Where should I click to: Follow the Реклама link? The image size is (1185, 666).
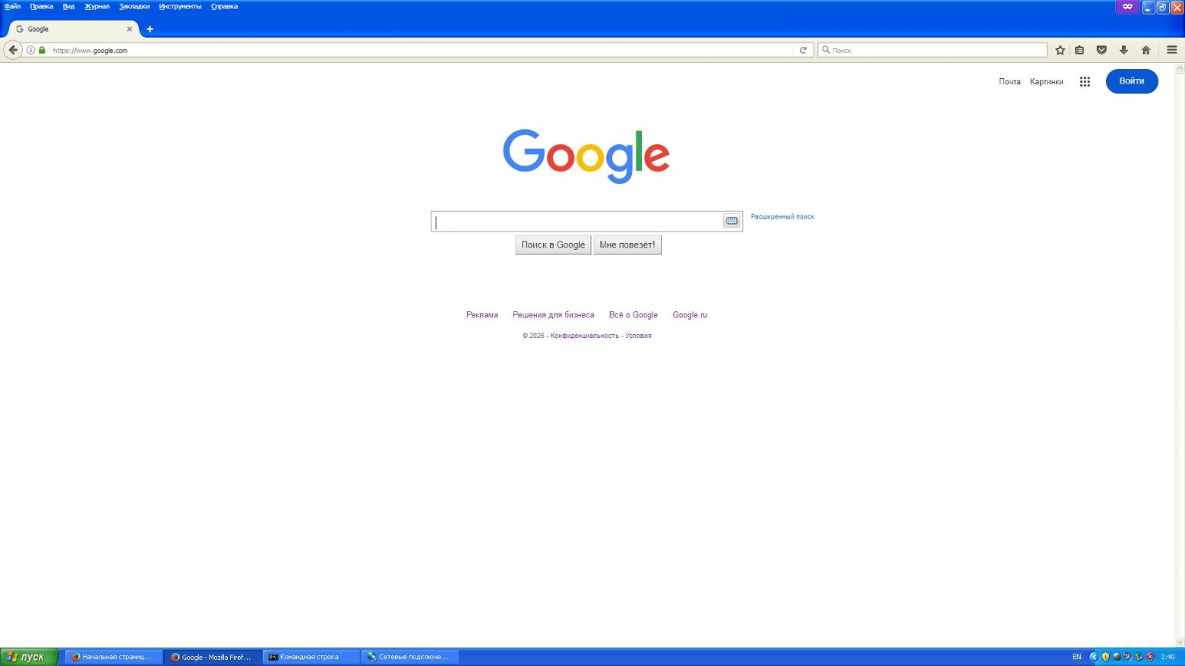point(482,315)
